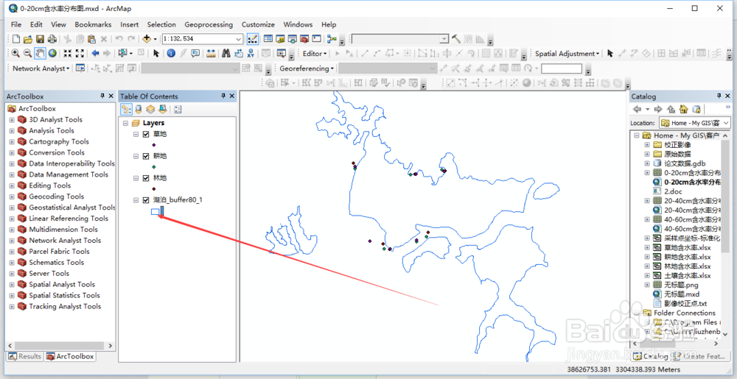Screen dimensions: 737x379
Task: Uncheck the 草地 layer checkbox
Action: [x=146, y=134]
